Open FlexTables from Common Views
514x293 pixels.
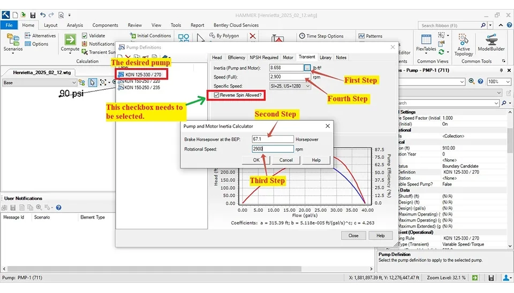pyautogui.click(x=426, y=43)
